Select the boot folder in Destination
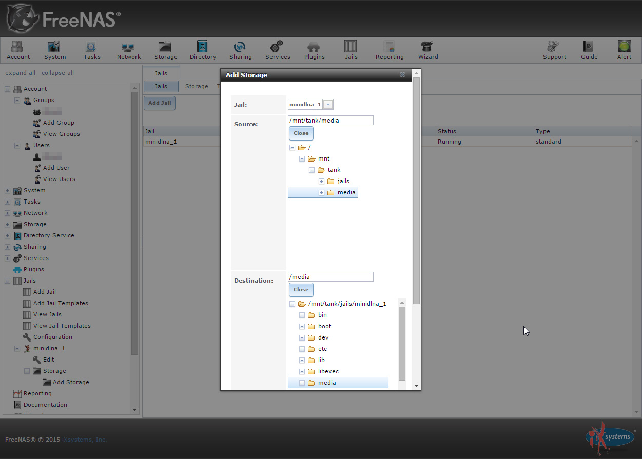This screenshot has height=459, width=642. point(324,326)
